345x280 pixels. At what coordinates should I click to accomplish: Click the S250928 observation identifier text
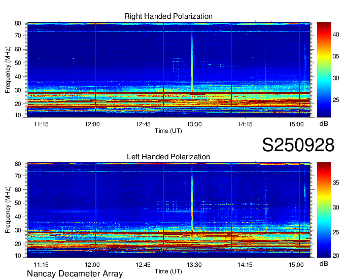[x=298, y=146]
